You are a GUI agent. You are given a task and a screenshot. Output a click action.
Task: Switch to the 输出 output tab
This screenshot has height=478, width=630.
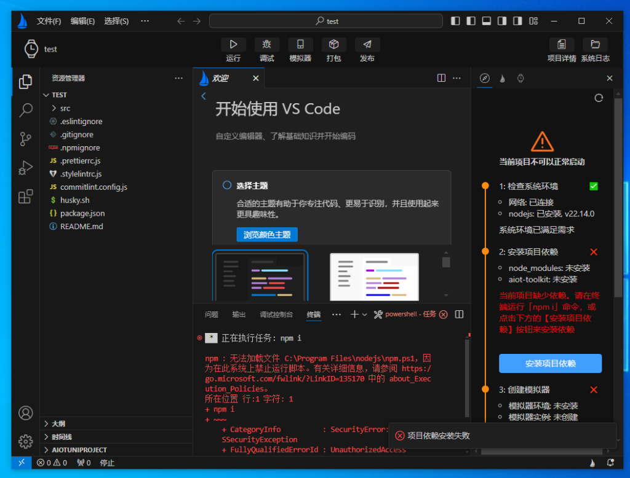coord(239,315)
